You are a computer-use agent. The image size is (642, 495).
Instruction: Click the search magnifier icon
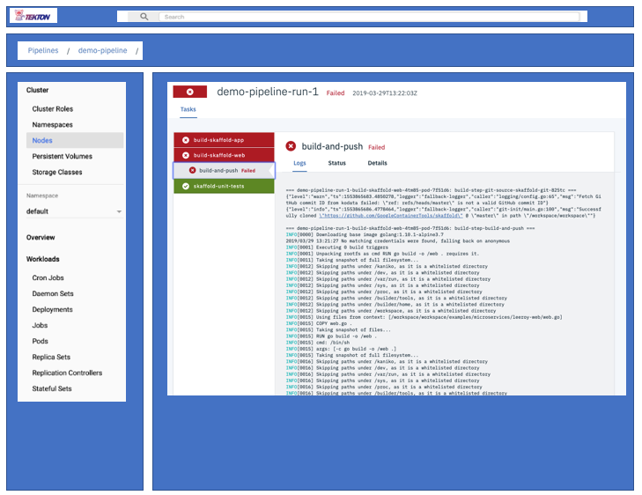pos(144,17)
